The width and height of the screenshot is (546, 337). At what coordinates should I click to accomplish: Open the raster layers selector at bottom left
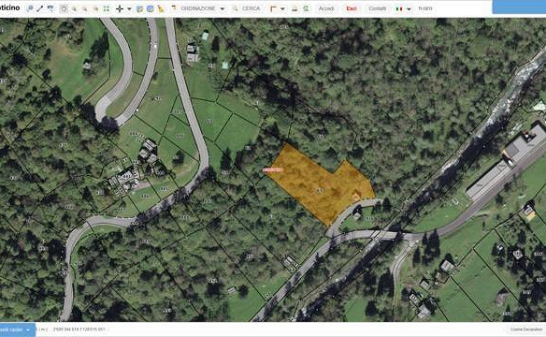pos(17,330)
